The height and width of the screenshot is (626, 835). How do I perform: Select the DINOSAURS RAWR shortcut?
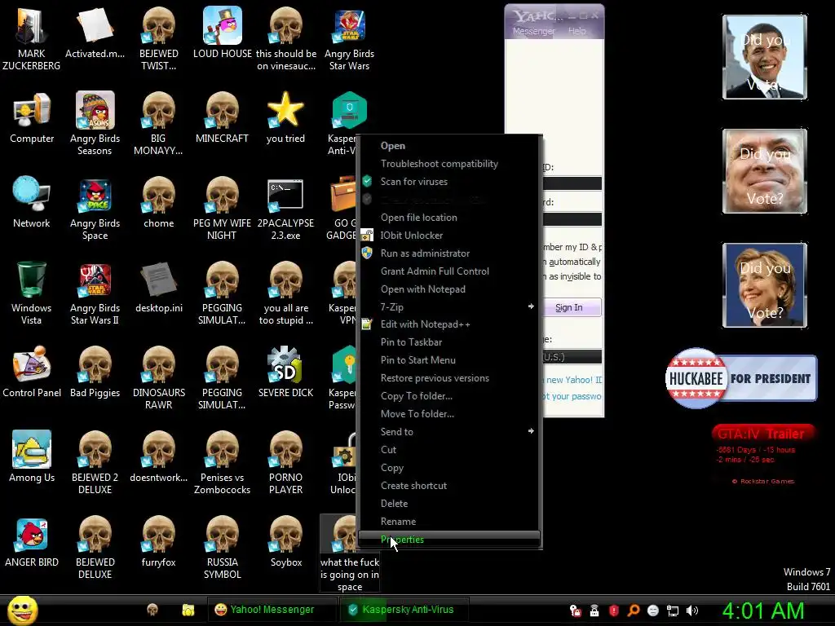coord(159,377)
